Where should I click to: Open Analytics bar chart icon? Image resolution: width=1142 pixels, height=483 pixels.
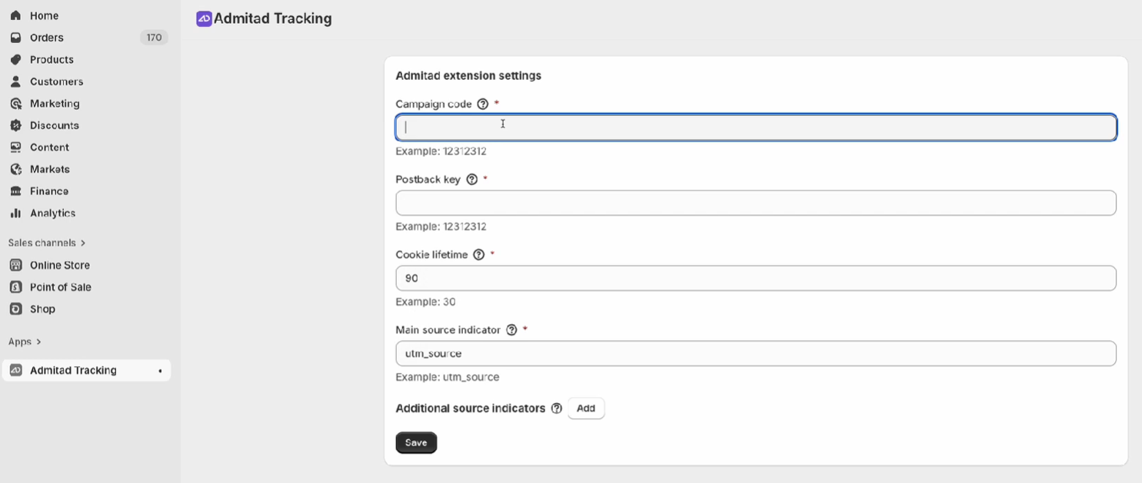(15, 213)
